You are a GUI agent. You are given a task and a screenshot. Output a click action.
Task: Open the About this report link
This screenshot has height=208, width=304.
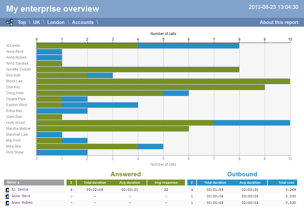click(x=279, y=22)
